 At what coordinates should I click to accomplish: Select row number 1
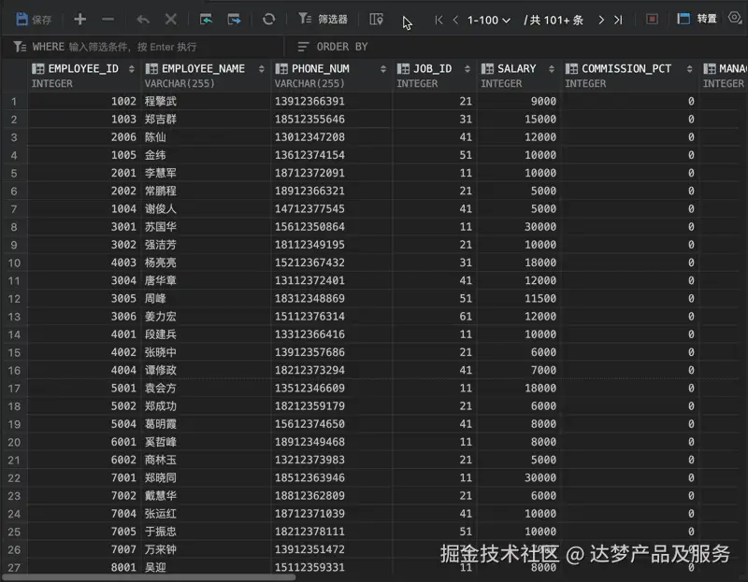click(x=14, y=102)
